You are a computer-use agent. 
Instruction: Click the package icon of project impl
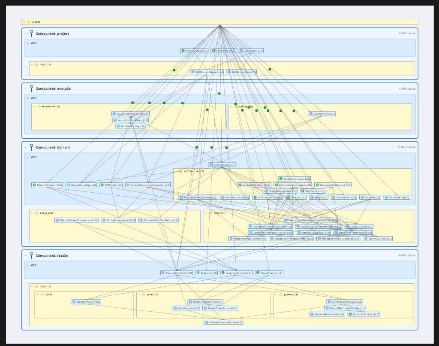pos(36,64)
